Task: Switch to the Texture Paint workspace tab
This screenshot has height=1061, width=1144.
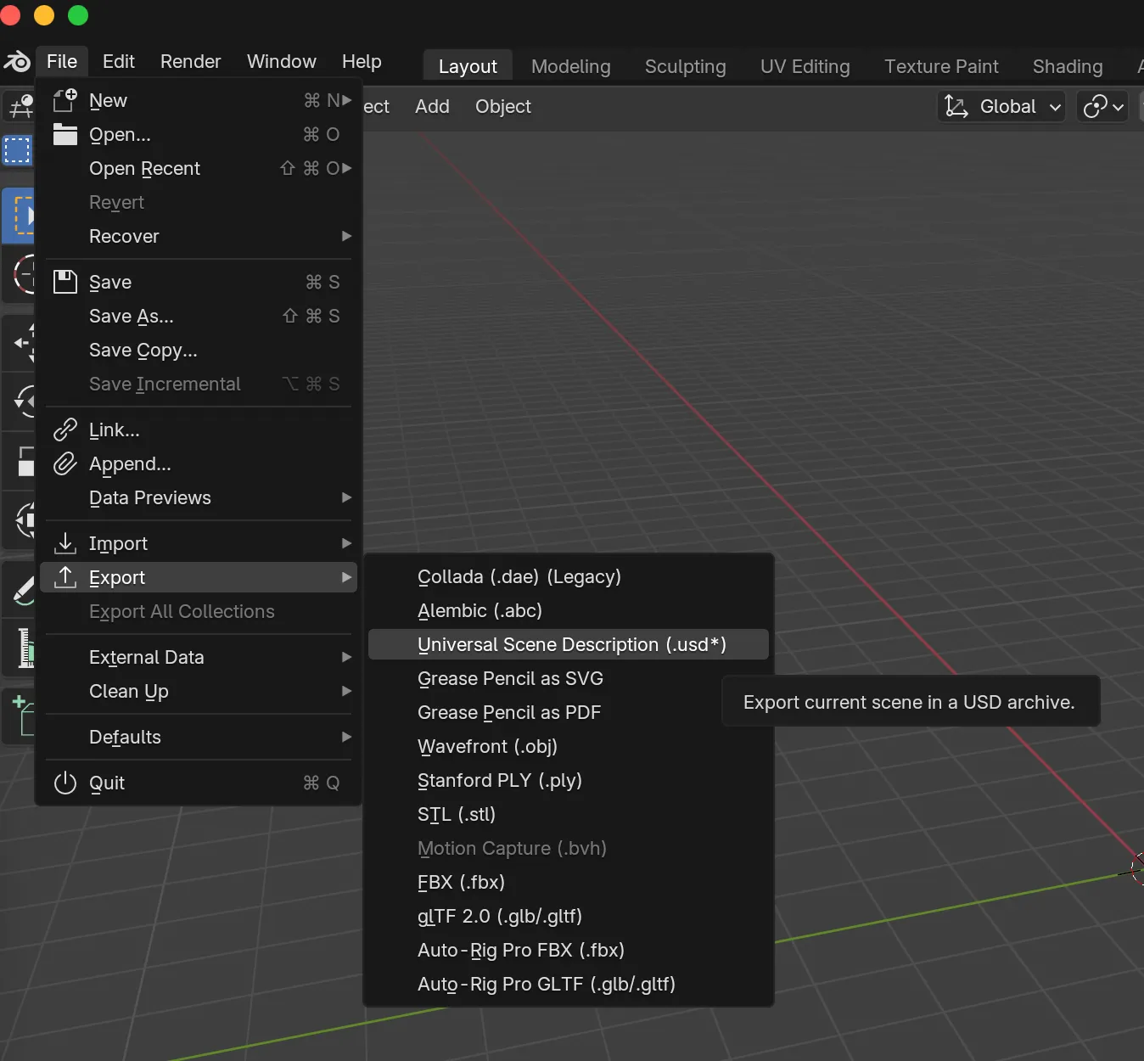Action: coord(941,66)
